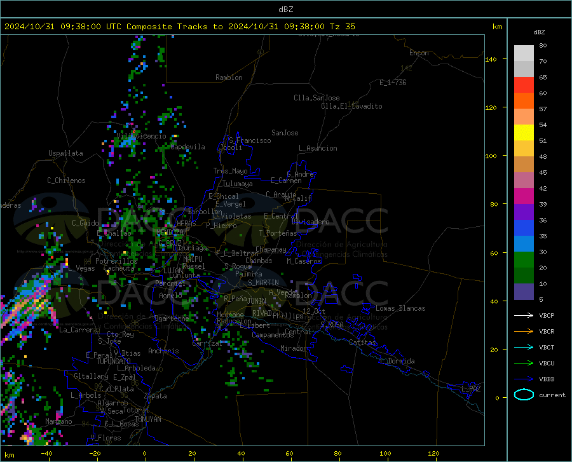The image size is (572, 462).
Task: Click the Mirador map label
Action: coord(294,348)
